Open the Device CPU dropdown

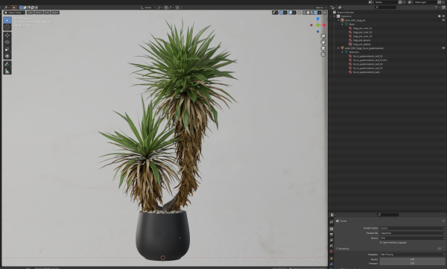[x=412, y=238]
